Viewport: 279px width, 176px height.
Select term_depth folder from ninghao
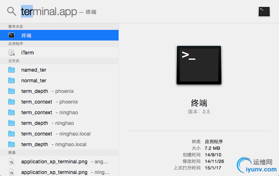click(x=59, y=123)
